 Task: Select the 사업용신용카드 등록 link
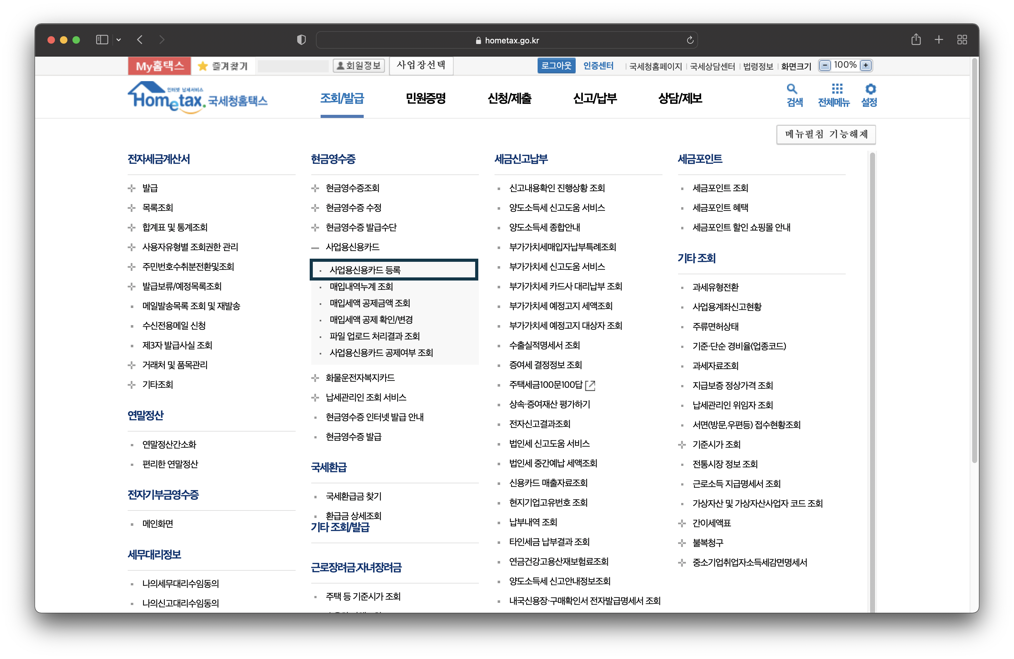pos(367,270)
